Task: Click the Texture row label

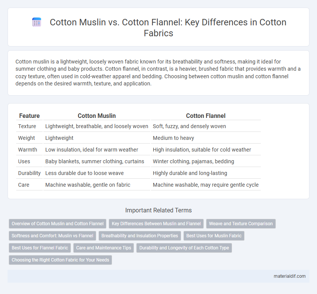Action: pyautogui.click(x=27, y=126)
